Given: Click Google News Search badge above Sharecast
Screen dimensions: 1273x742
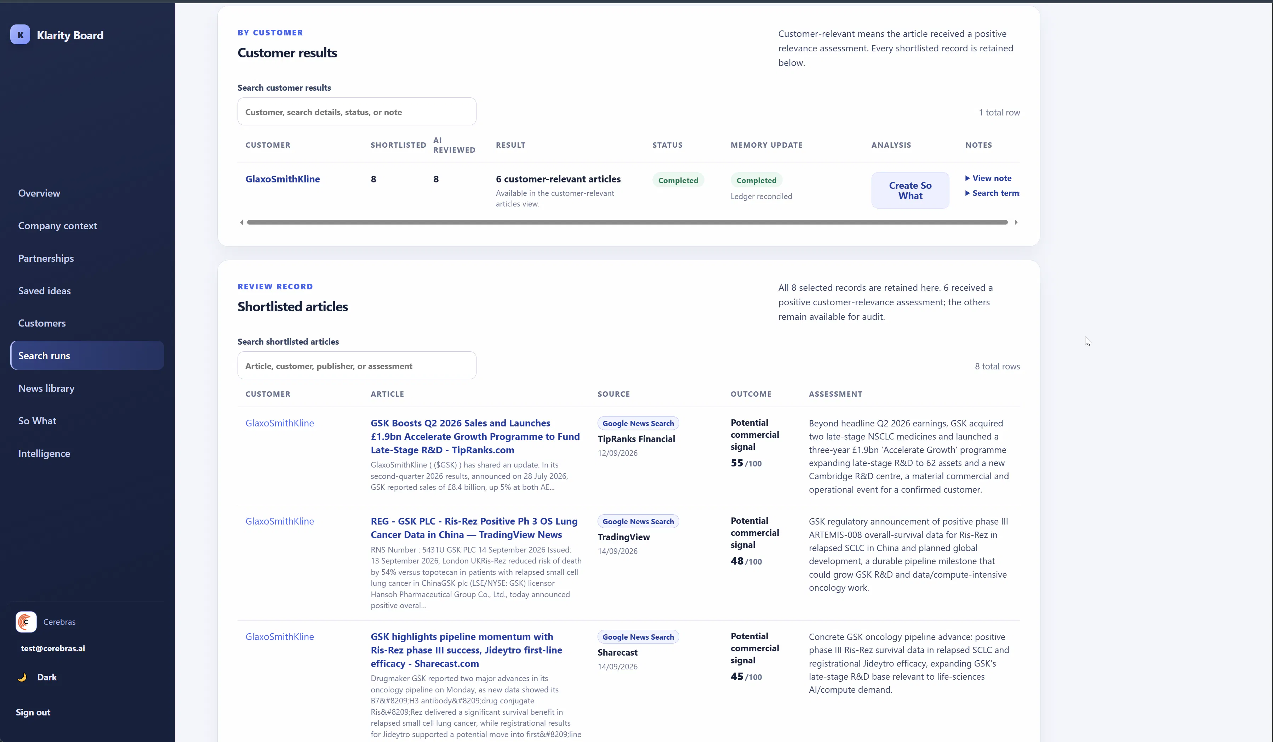Looking at the screenshot, I should point(638,637).
